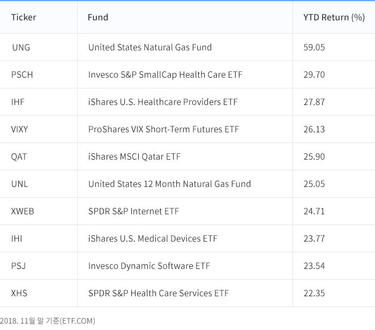Click United States Natural Gas Fund name
The width and height of the screenshot is (375, 330).
coord(150,47)
